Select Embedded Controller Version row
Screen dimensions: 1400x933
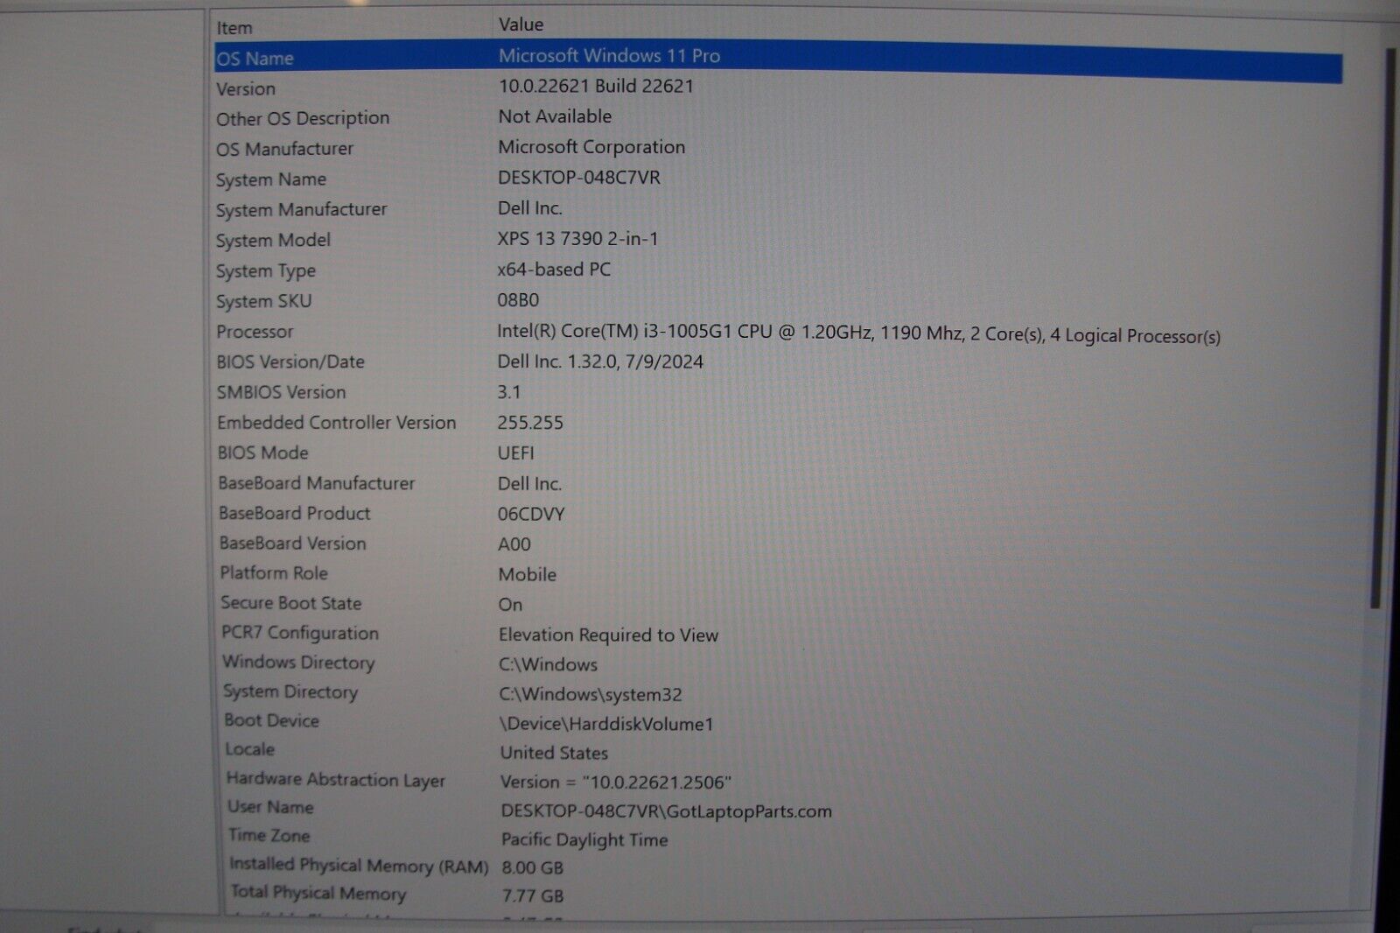[337, 423]
